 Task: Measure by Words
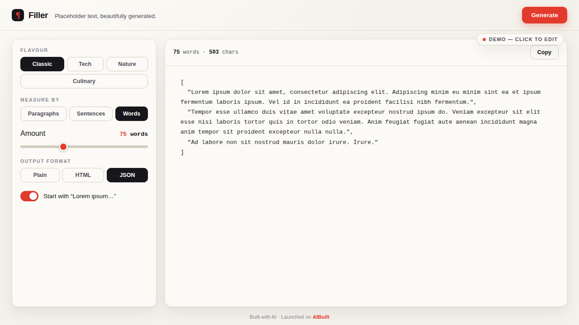pos(132,114)
